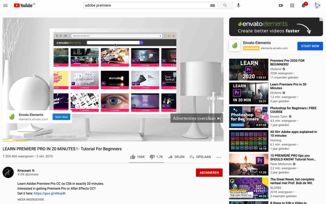Viewport: 326px width, 204px height.
Task: Click the video title LEARN PREMIERE PRO IN 20 MINUTES
Action: pos(62,149)
